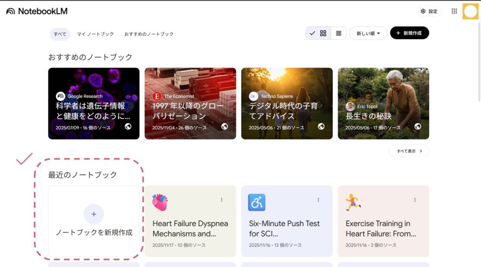
Task: Open the Techno Sapiens parenting notebook card
Action: [x=287, y=104]
